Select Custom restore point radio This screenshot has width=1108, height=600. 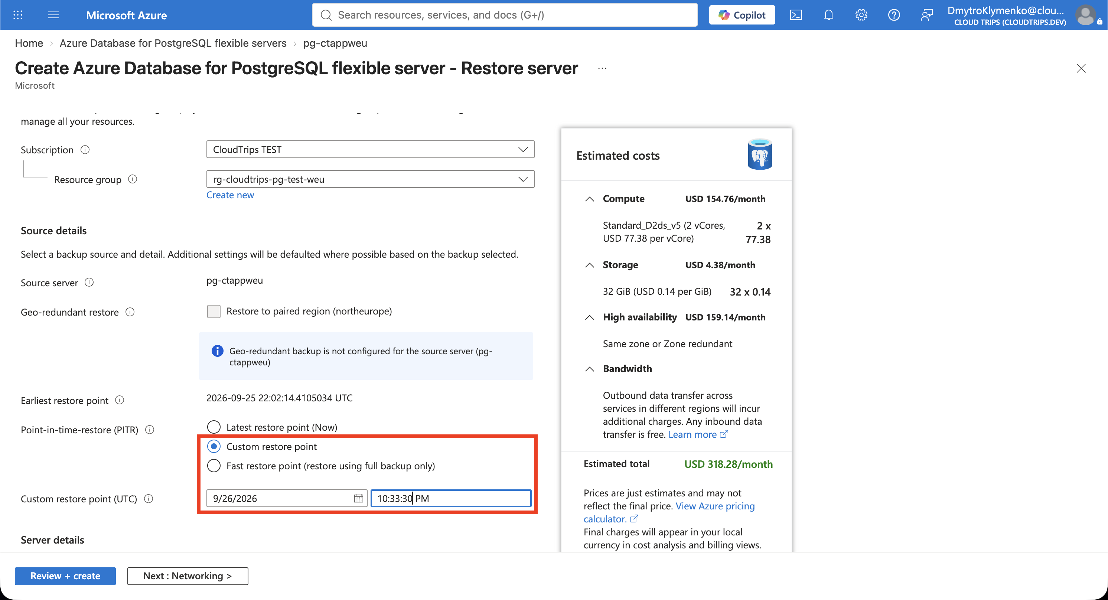click(214, 446)
